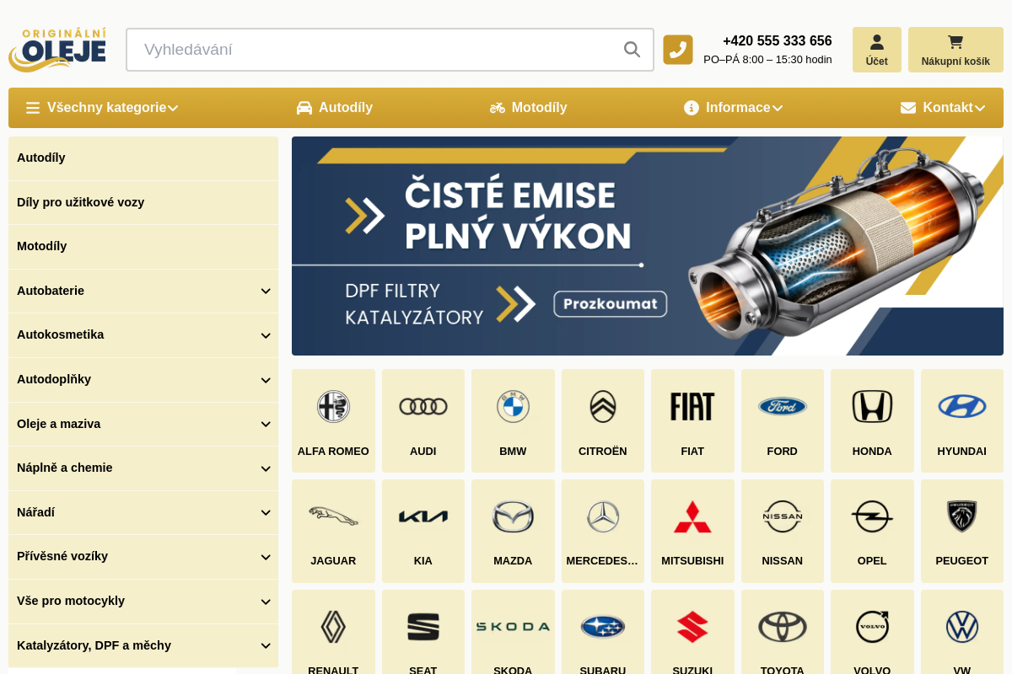Click the Prozkoumat banner button
1012x674 pixels.
[610, 304]
